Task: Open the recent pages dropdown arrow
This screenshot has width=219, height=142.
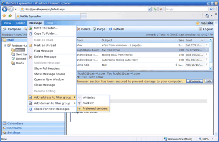Action: pos(16,9)
